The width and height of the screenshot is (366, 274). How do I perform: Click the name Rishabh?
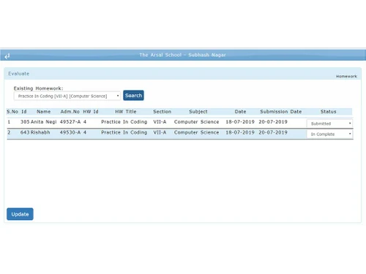(x=40, y=132)
